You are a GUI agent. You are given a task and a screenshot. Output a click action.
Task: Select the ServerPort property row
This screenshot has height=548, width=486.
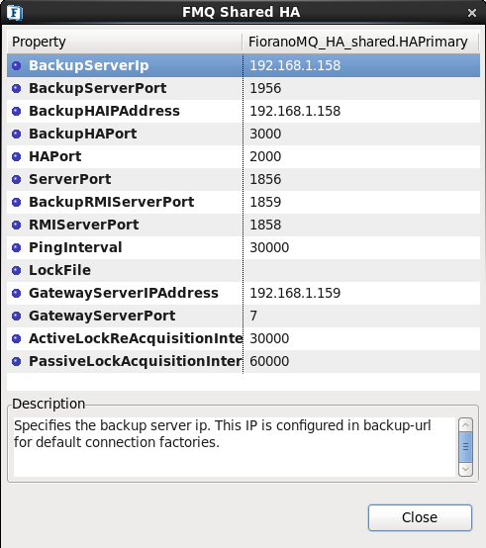pyautogui.click(x=243, y=179)
